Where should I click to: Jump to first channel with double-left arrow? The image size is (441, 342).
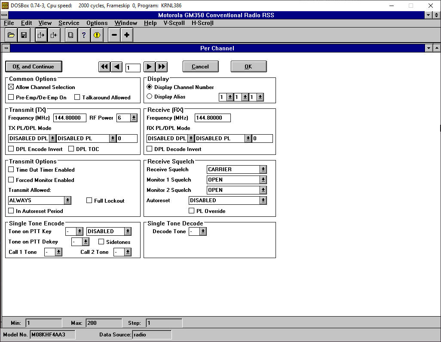(104, 67)
